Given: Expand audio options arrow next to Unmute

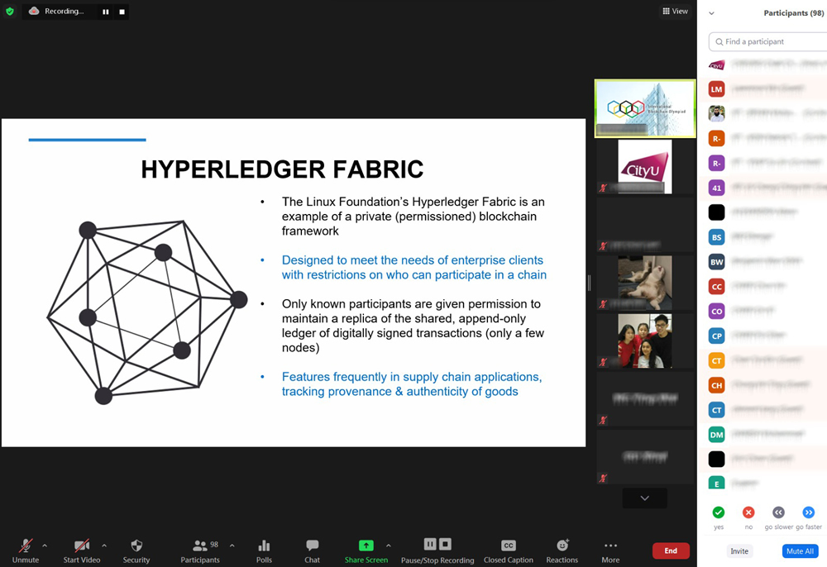Looking at the screenshot, I should [45, 546].
